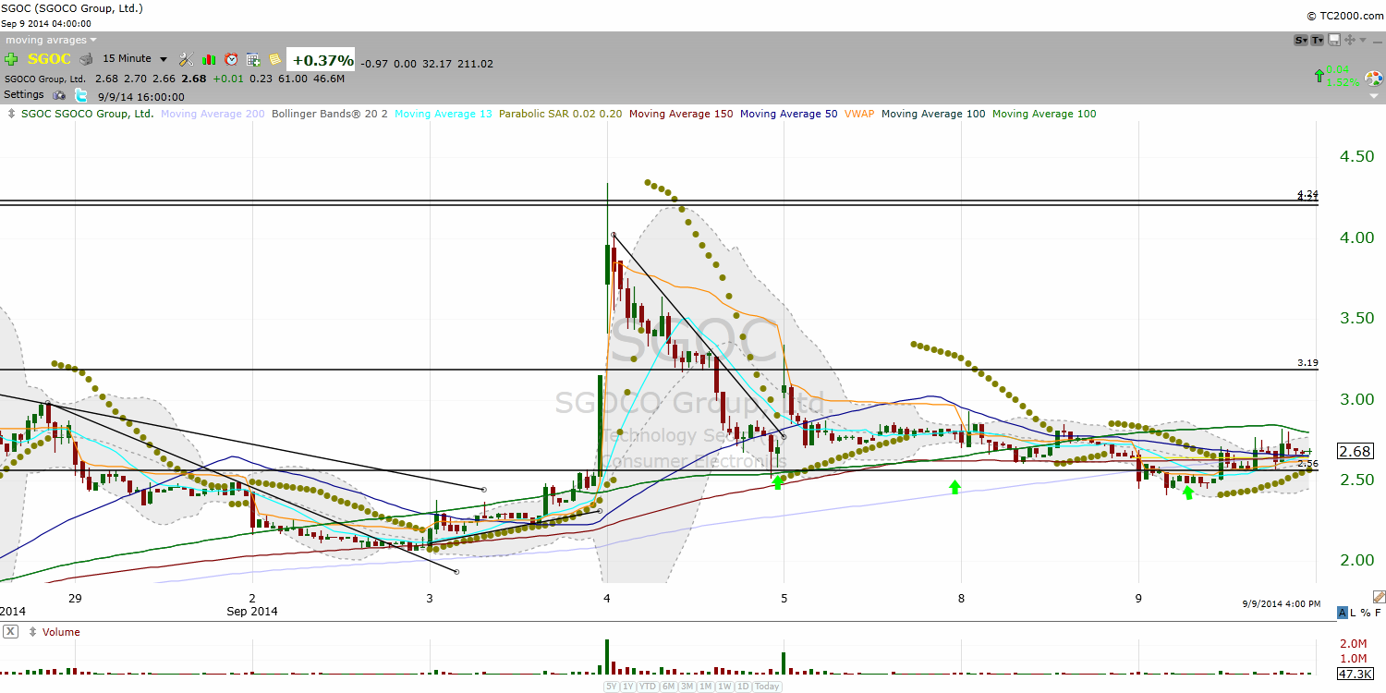Screen dimensions: 1386x693
Task: Click the Settings link
Action: (x=24, y=94)
